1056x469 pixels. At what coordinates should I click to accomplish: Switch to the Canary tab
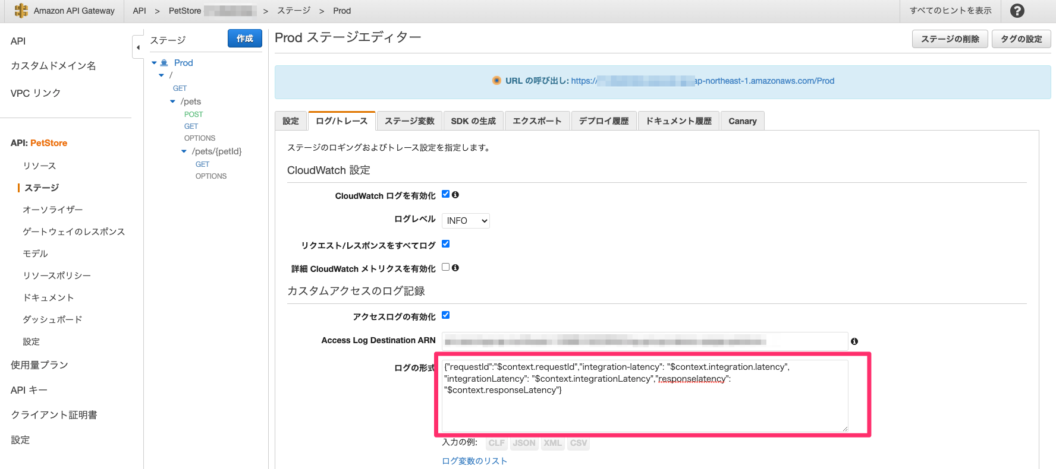743,121
